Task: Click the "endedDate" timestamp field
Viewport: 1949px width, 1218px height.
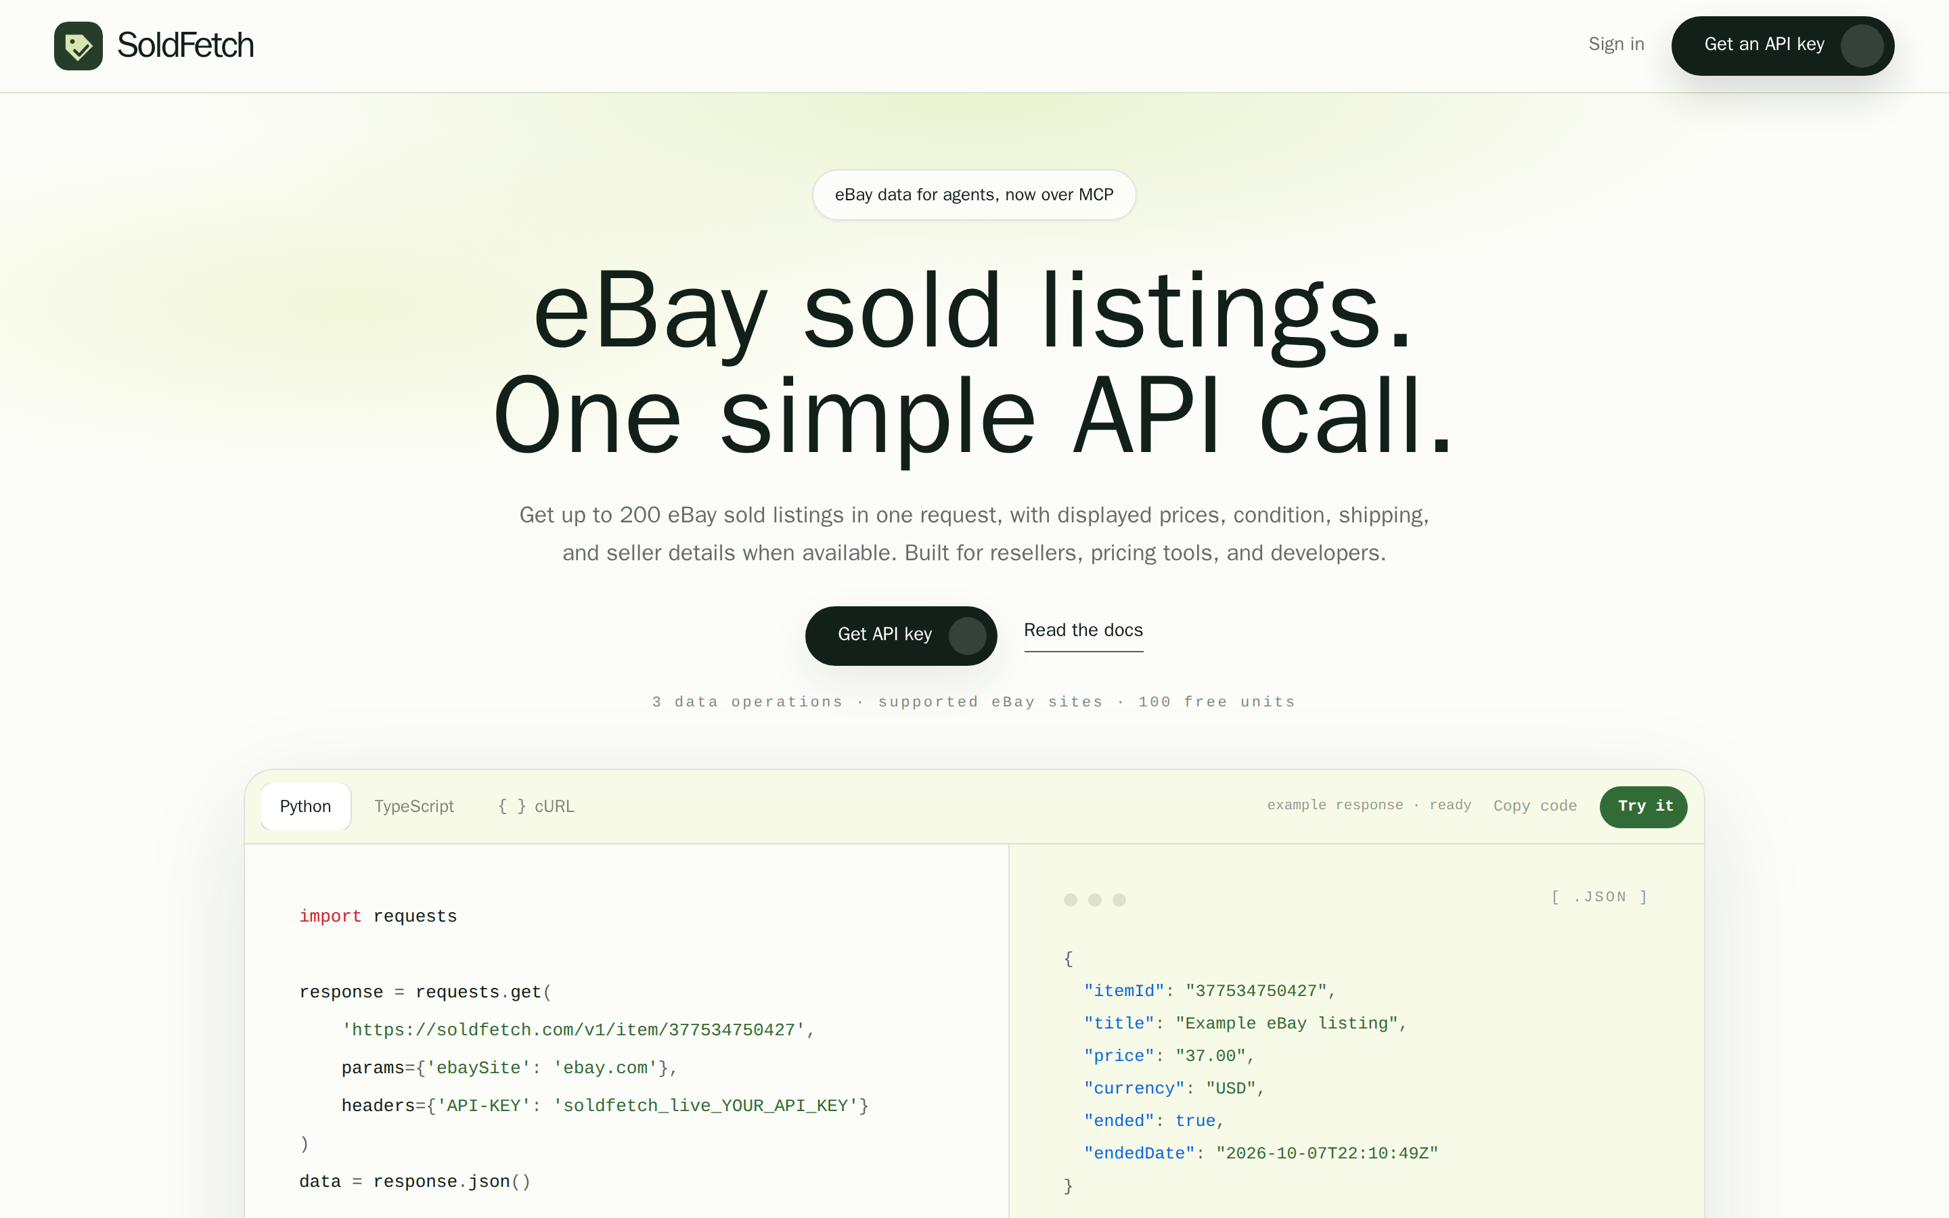Action: pyautogui.click(x=1260, y=1154)
